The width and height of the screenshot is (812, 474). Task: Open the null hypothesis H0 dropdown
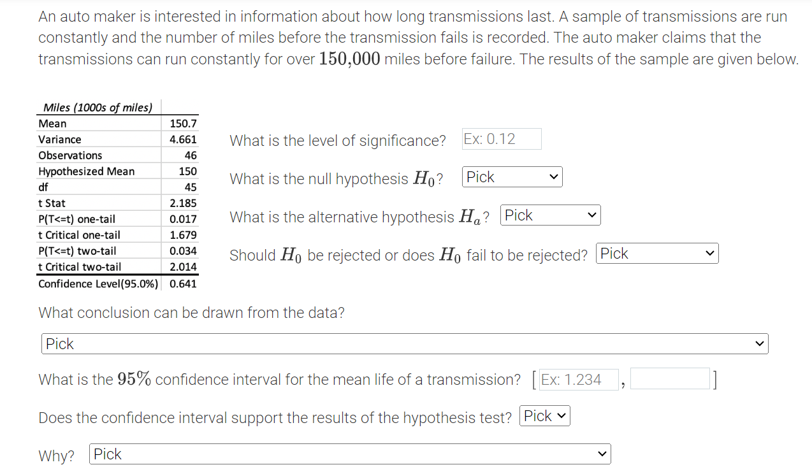(512, 177)
